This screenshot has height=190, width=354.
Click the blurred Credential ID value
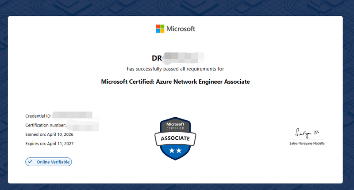pos(73,116)
